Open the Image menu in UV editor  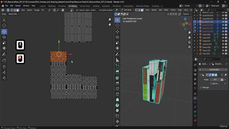(x=37, y=10)
